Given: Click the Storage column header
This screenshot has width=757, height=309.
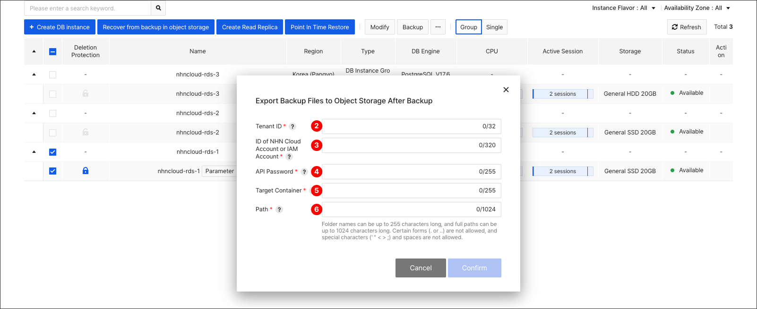Looking at the screenshot, I should coord(630,51).
